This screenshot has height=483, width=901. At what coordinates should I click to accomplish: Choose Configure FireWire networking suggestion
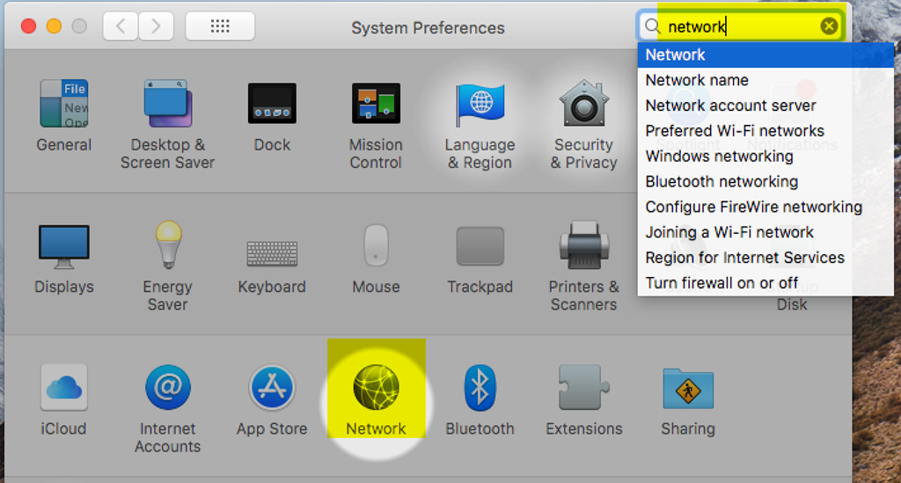[x=765, y=207]
